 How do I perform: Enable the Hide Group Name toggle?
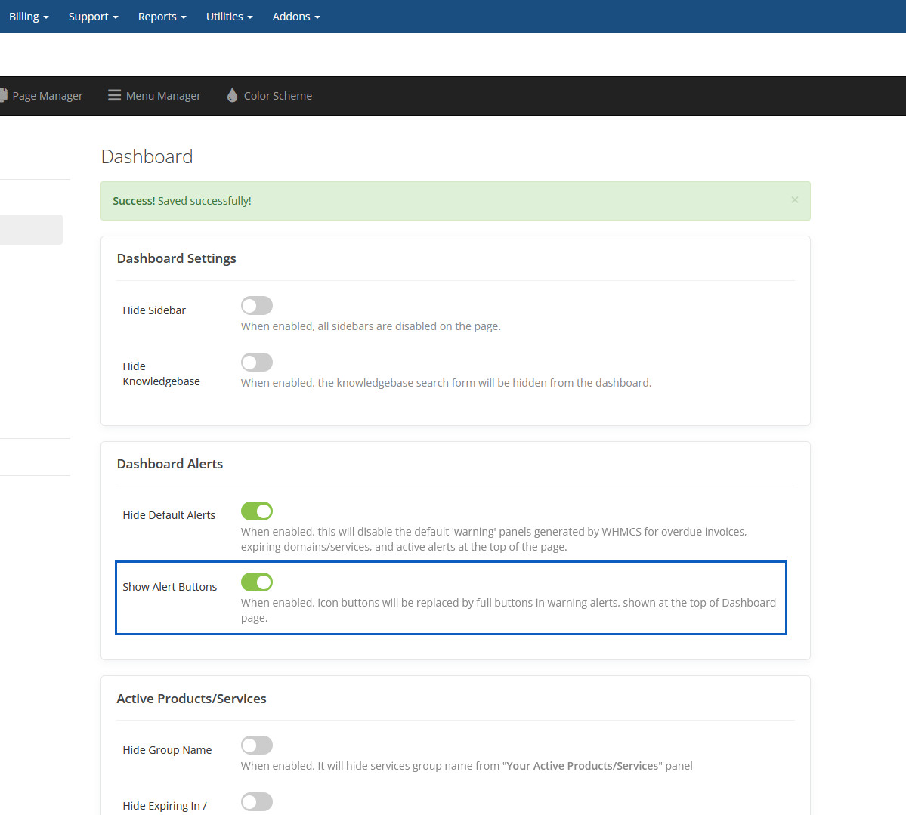coord(257,746)
